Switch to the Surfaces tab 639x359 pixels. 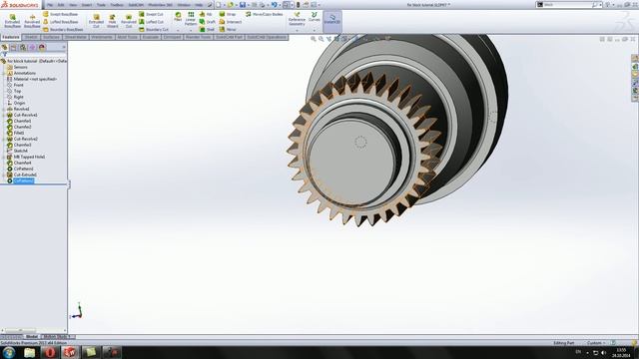tap(51, 37)
